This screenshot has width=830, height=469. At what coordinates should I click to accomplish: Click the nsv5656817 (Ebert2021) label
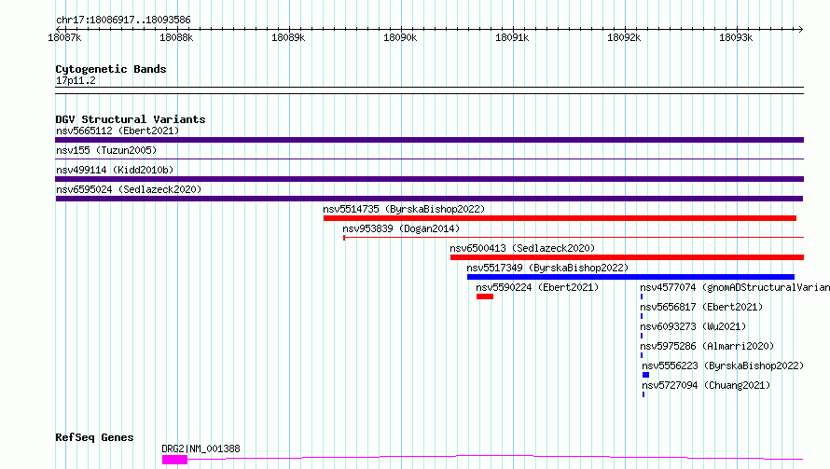tap(701, 307)
